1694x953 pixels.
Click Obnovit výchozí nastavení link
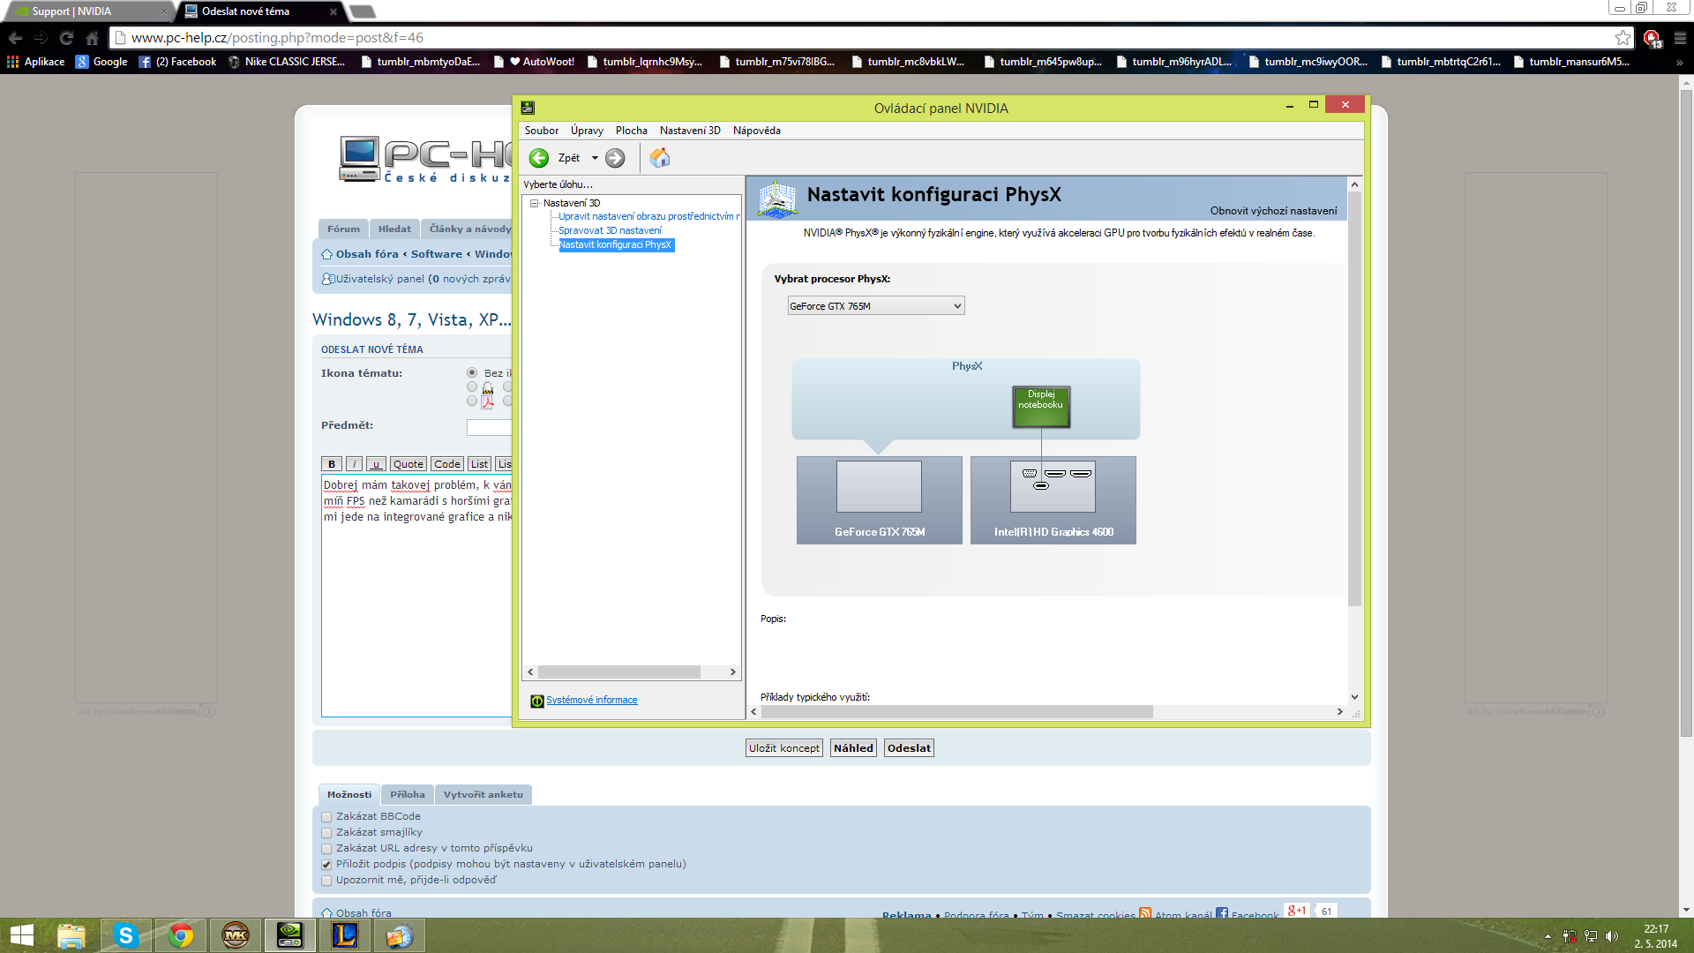pyautogui.click(x=1272, y=211)
